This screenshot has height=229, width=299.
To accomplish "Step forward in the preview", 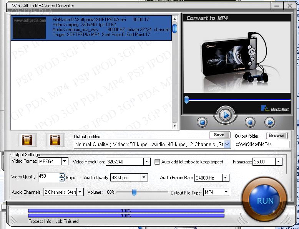I will coord(270,122).
